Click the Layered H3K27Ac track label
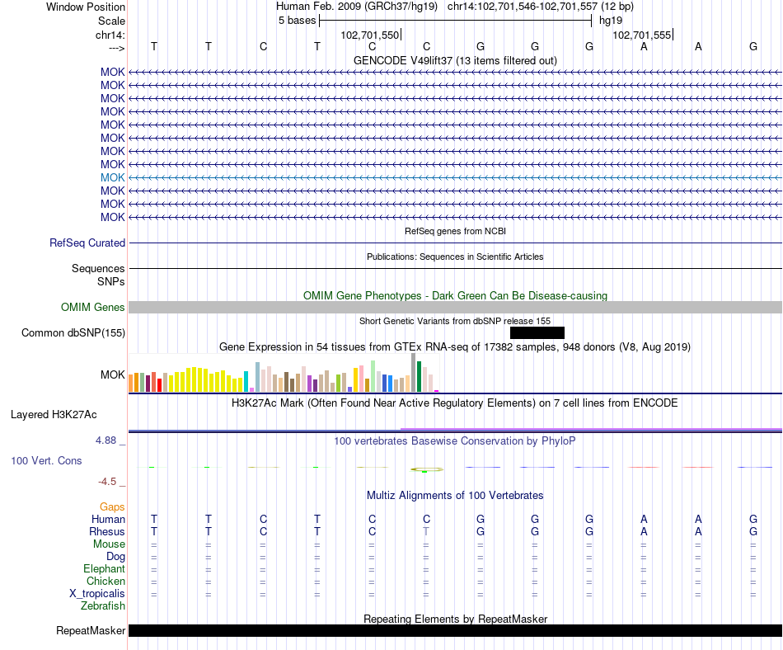783x650 pixels. click(54, 415)
